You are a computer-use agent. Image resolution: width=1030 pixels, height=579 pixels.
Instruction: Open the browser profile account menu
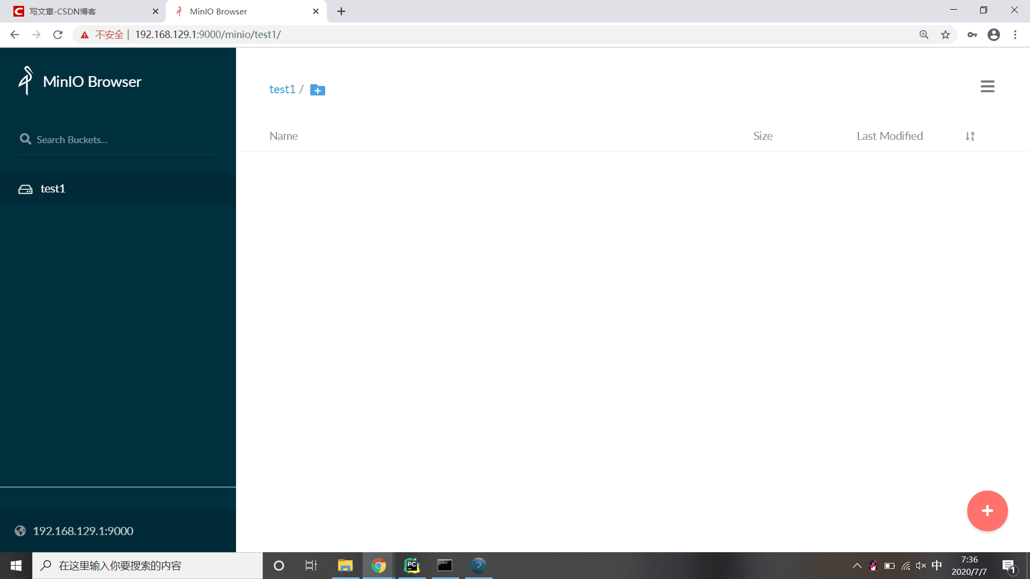click(x=994, y=34)
